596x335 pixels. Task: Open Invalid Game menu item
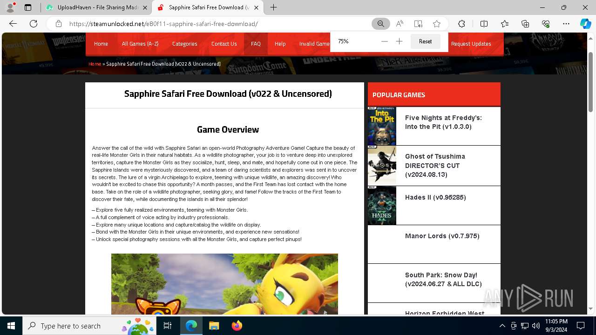point(314,44)
